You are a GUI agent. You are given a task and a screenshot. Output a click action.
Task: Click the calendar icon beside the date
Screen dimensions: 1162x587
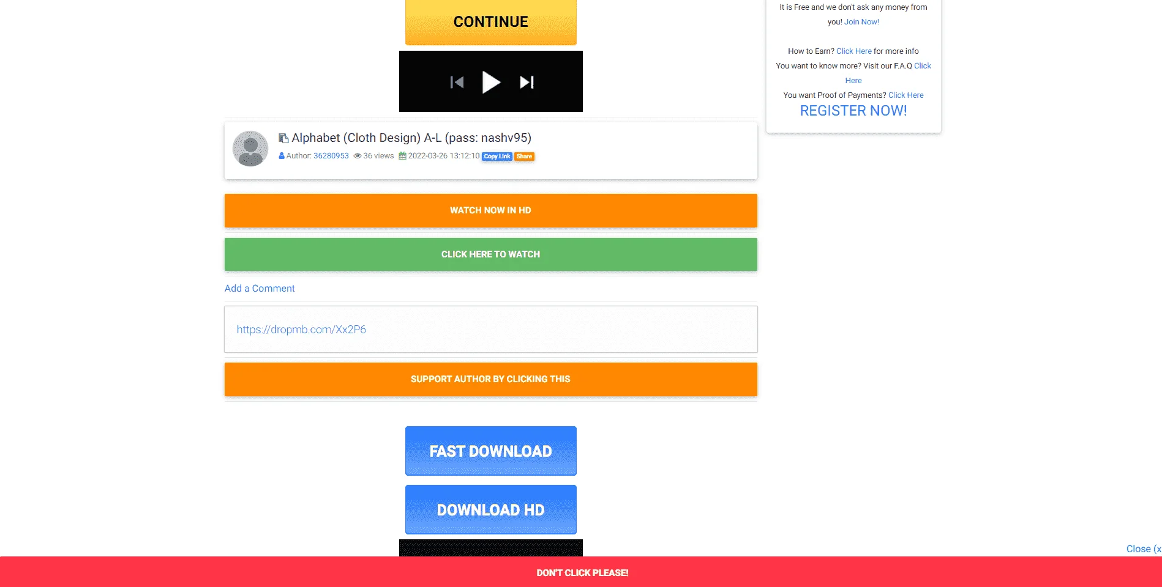(402, 156)
